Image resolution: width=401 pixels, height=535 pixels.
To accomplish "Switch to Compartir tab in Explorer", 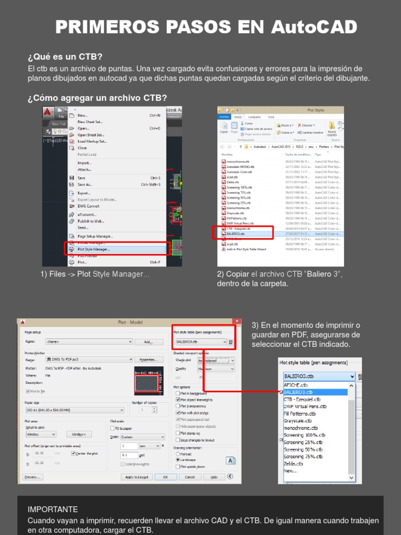I will coord(254,117).
